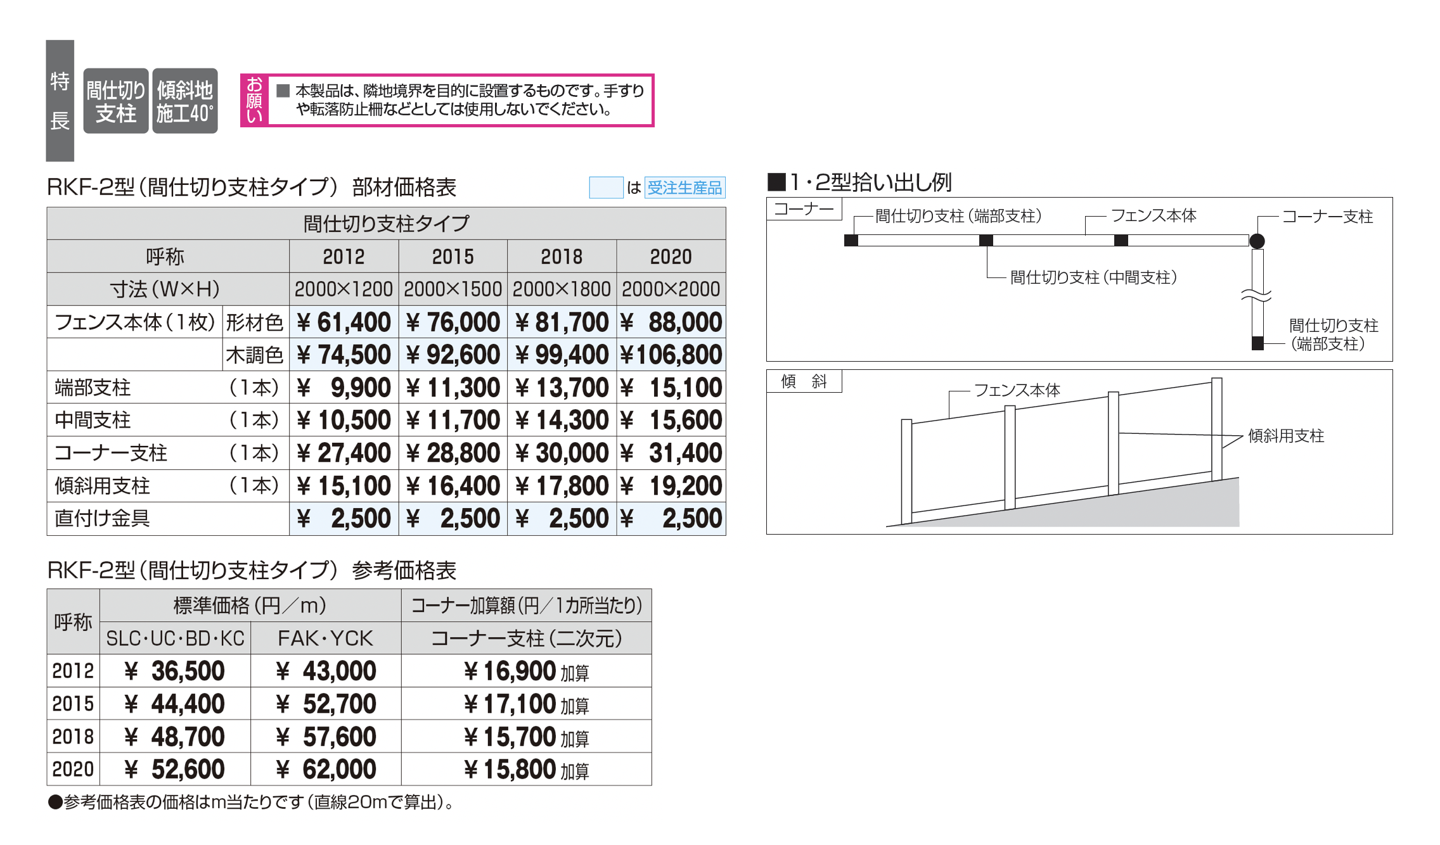Click the 間仕切り支柱 feature badge
This screenshot has width=1440, height=845.
[x=116, y=101]
